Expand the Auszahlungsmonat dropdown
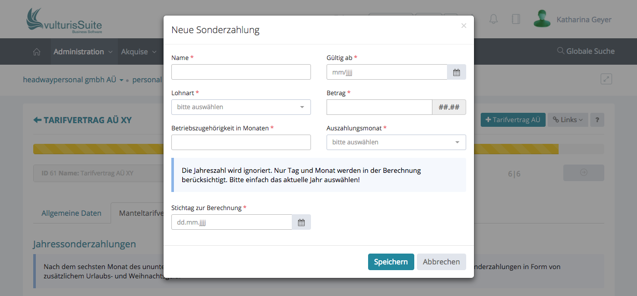This screenshot has width=637, height=296. 396,142
